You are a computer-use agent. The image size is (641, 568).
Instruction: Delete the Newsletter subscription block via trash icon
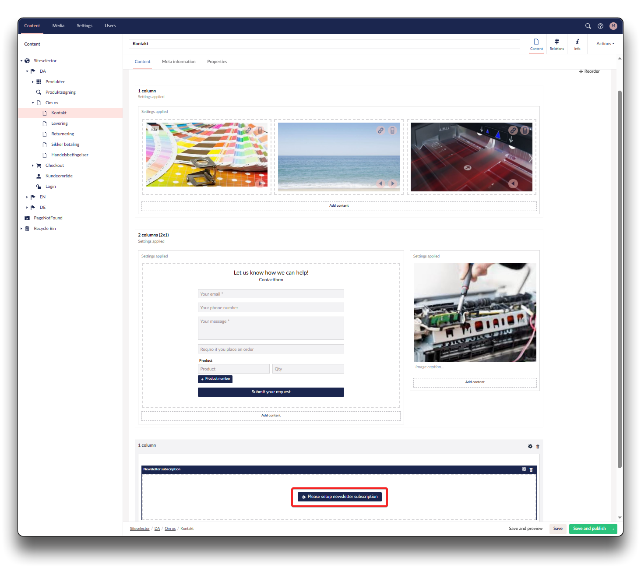531,469
